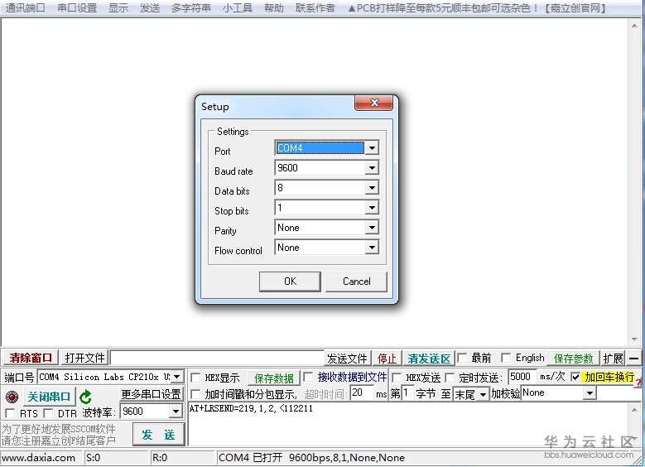Open the Data bits dropdown
645x467 pixels.
[372, 188]
